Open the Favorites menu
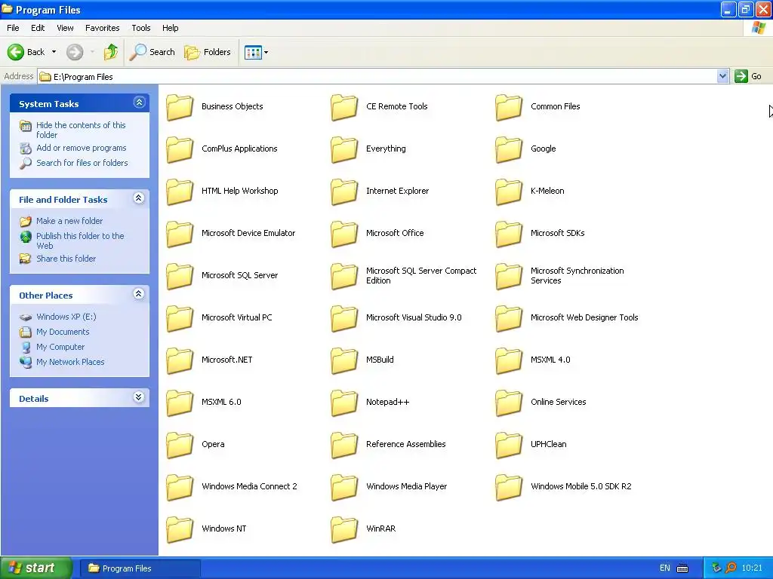The height and width of the screenshot is (579, 773). tap(102, 28)
